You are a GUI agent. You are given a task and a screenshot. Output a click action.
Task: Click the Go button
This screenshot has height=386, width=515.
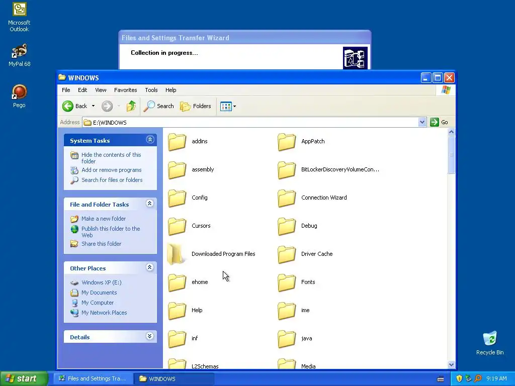coord(439,122)
